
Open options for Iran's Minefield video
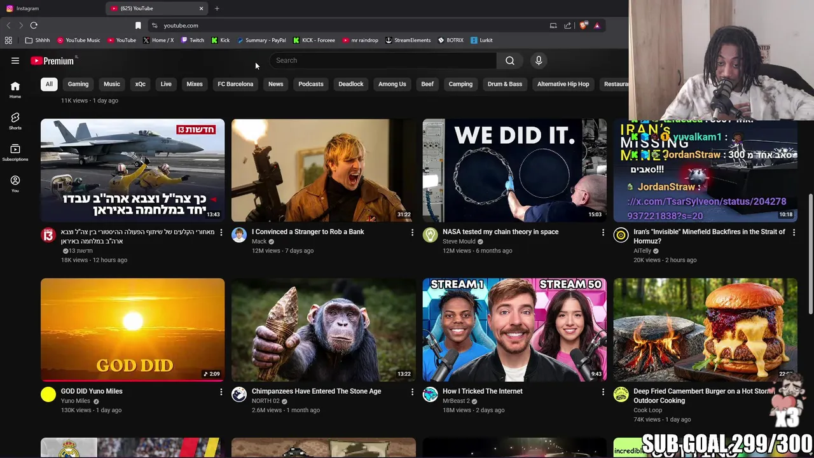[794, 233]
